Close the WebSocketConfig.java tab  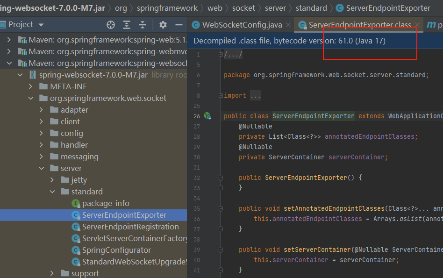pyautogui.click(x=288, y=25)
